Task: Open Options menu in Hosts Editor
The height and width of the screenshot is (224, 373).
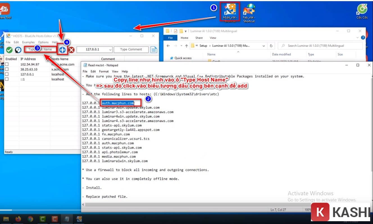Action: click(x=43, y=42)
